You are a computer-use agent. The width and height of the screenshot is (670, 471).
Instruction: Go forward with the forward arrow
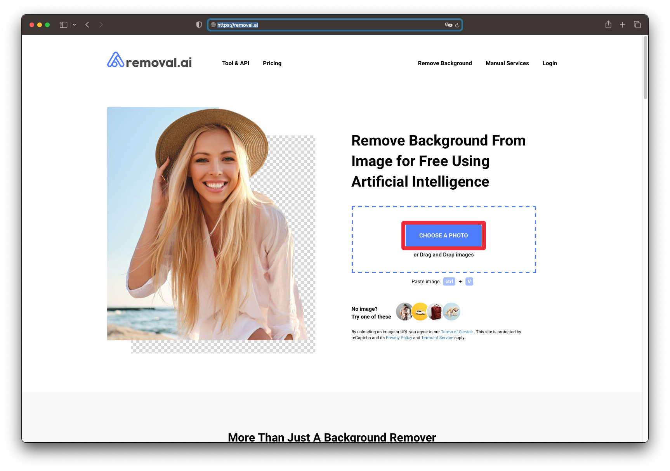pos(101,25)
